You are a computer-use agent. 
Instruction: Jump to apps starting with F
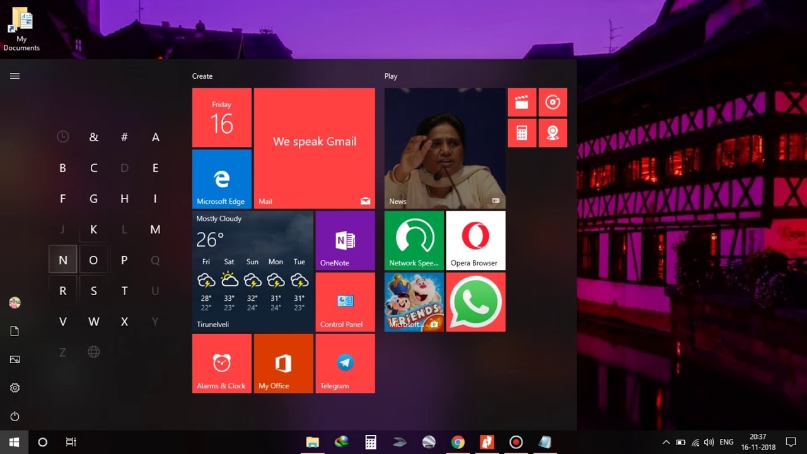point(62,199)
